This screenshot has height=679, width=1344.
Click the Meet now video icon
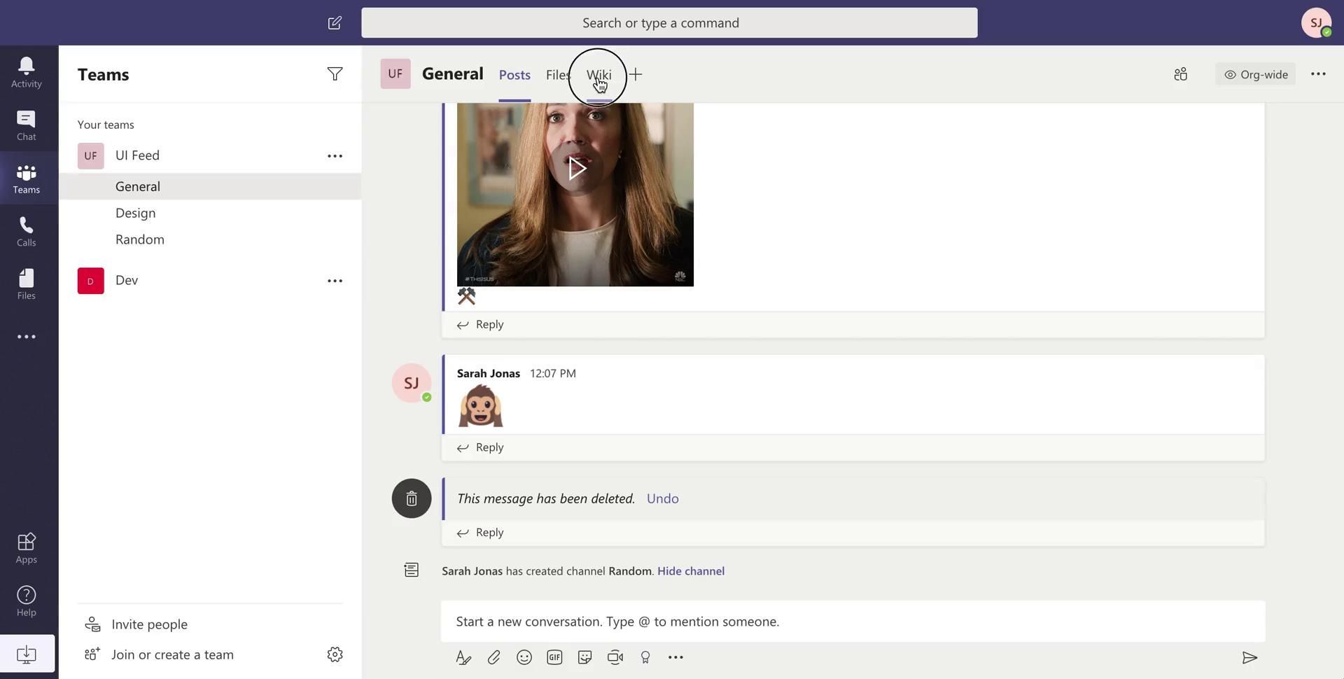615,657
